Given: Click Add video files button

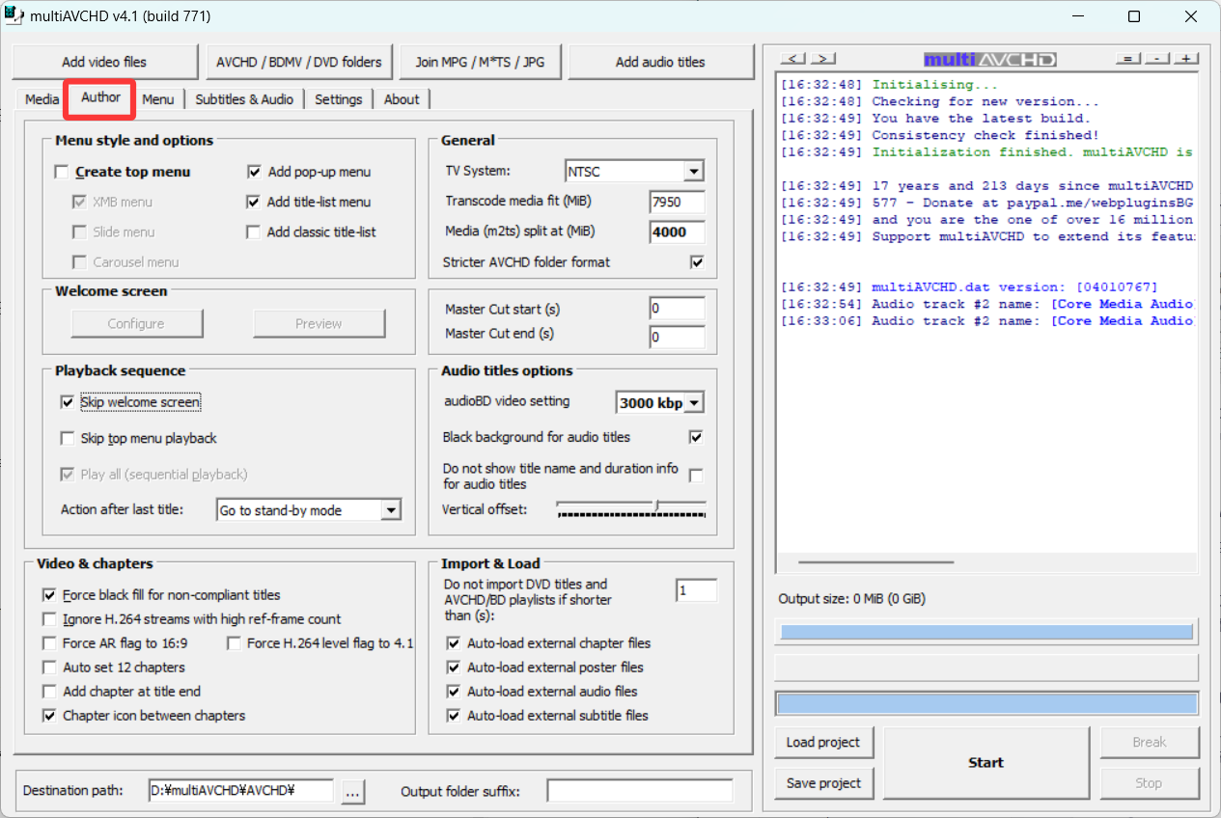Looking at the screenshot, I should (104, 62).
